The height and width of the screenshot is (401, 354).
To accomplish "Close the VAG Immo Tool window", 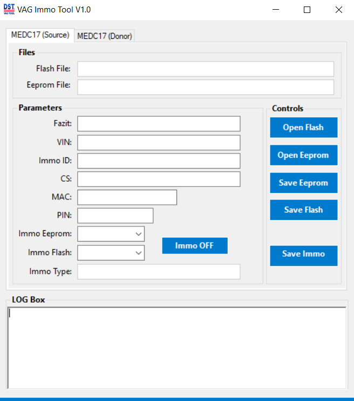I will pos(339,10).
